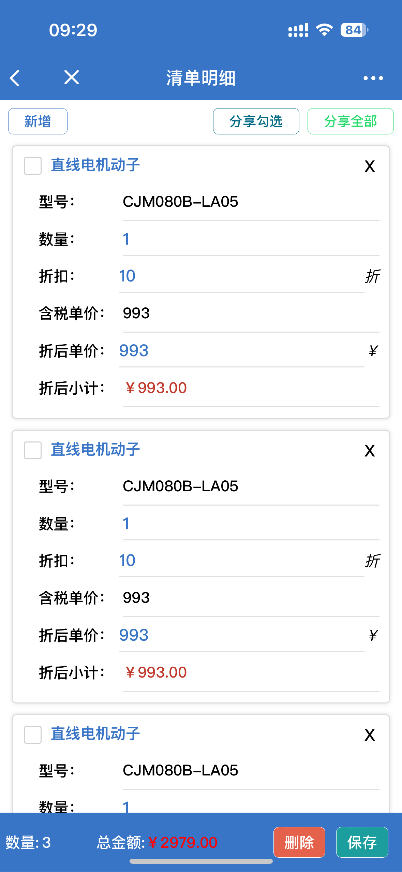Open the three-dot more options menu
The height and width of the screenshot is (872, 402).
tap(373, 78)
